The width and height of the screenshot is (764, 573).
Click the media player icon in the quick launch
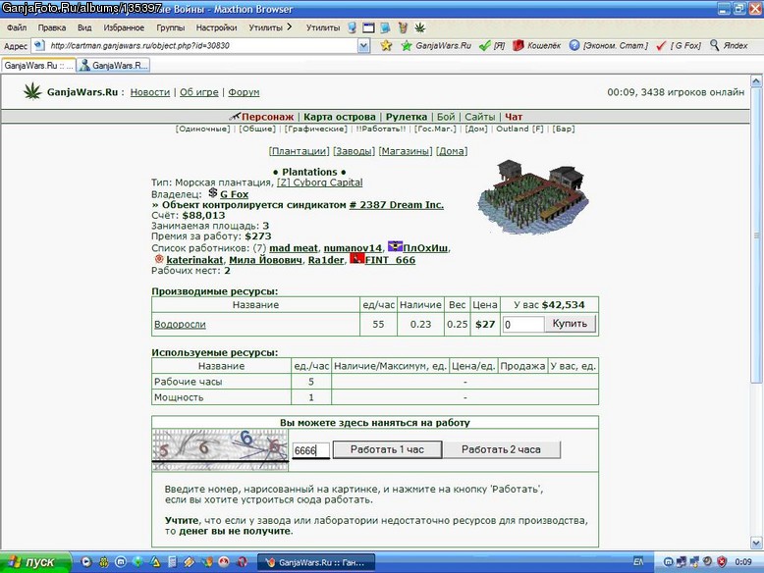[x=86, y=562]
